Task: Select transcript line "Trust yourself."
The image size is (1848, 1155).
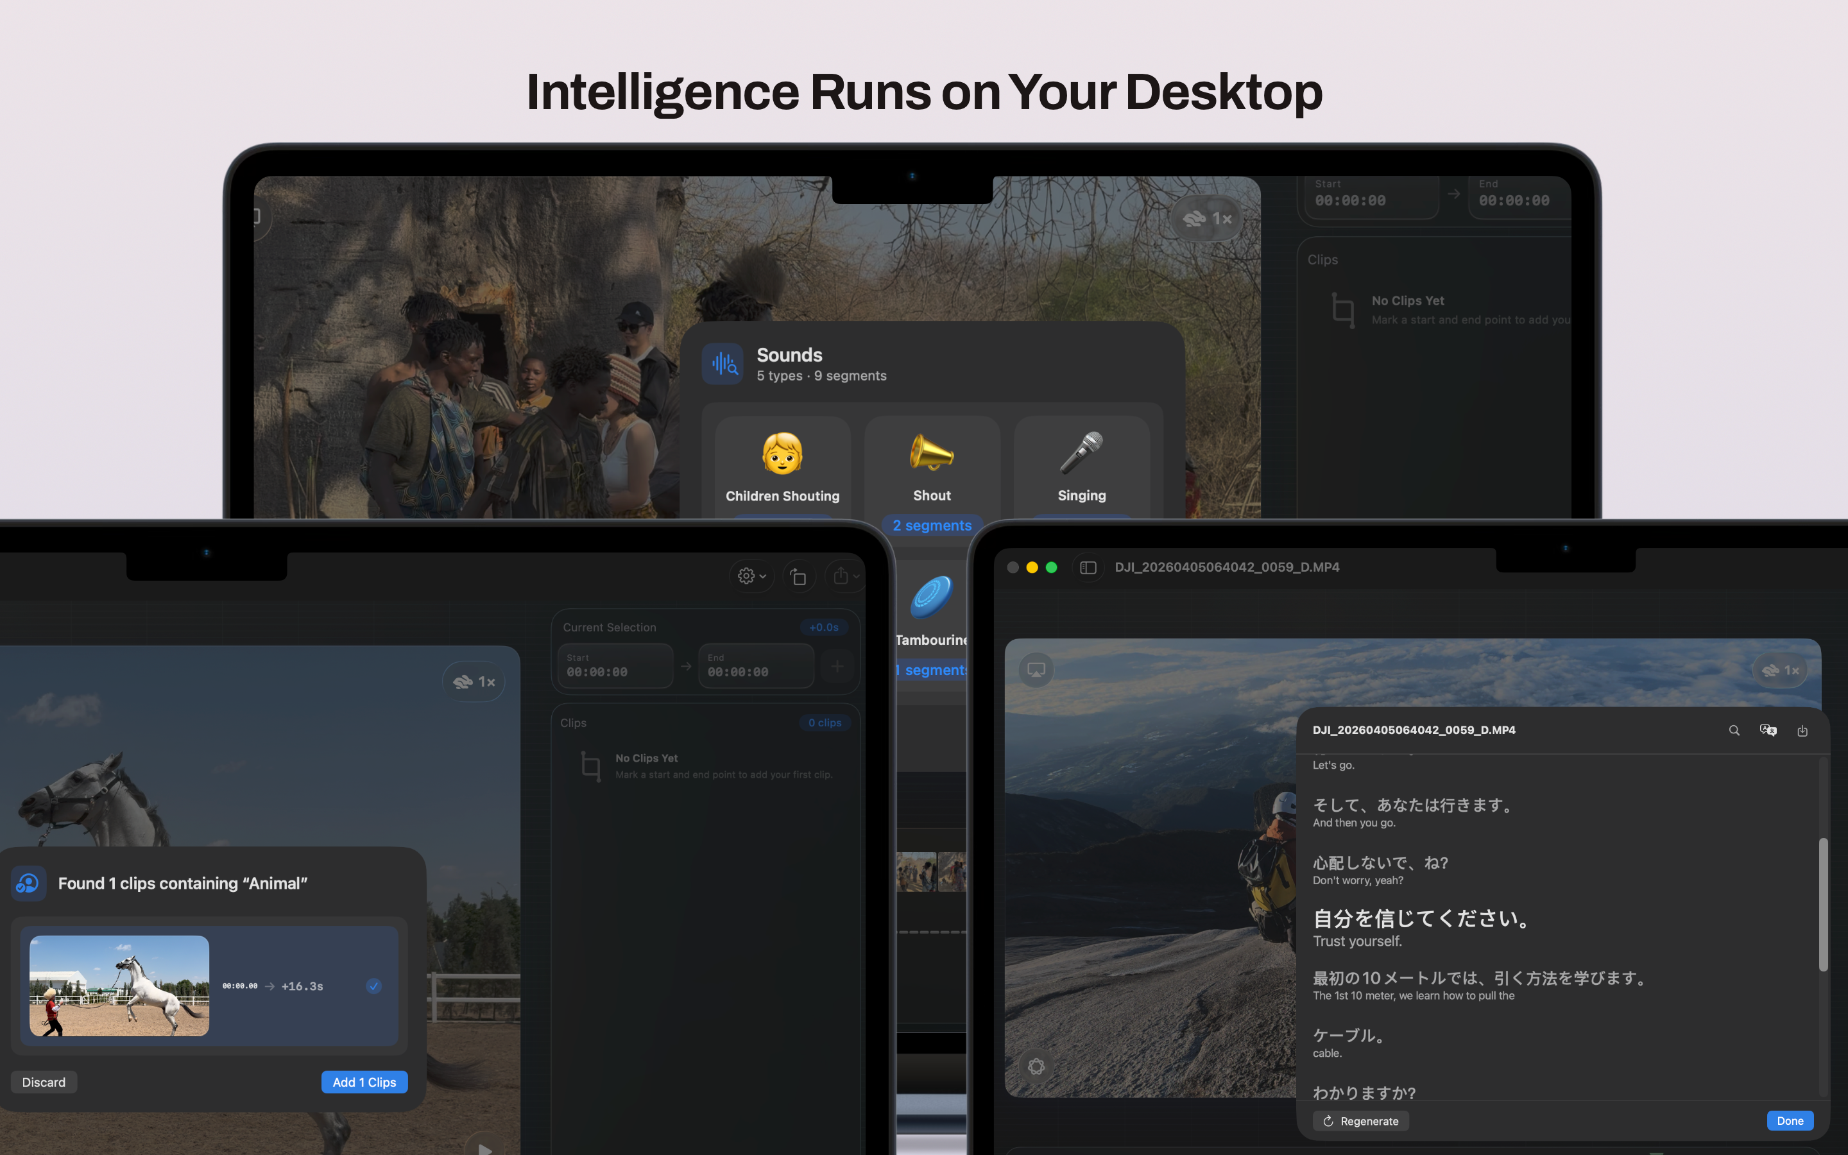Action: [1357, 941]
